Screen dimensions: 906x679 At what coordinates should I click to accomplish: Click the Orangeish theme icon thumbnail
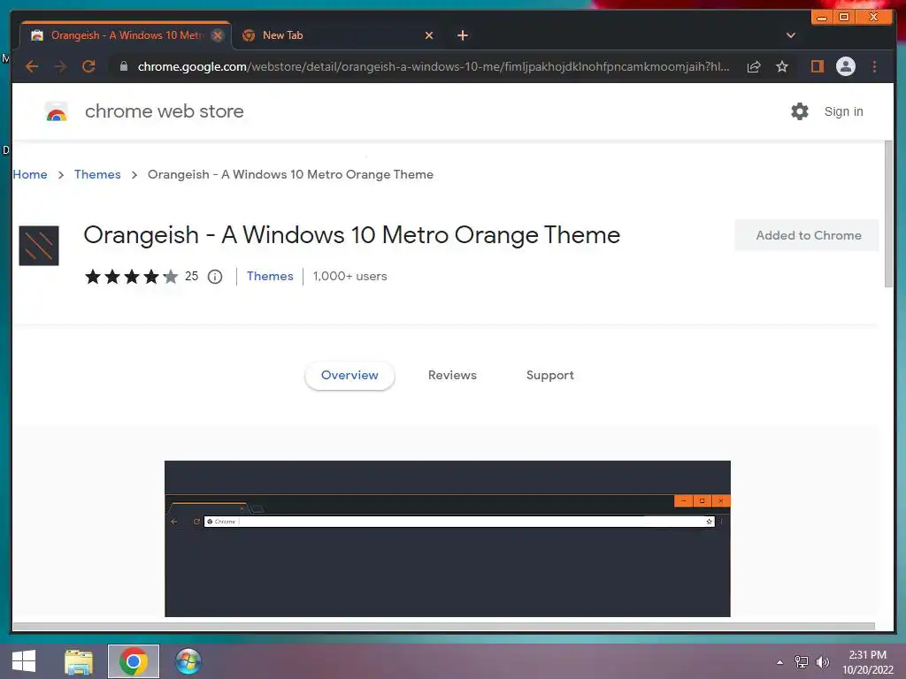[39, 246]
